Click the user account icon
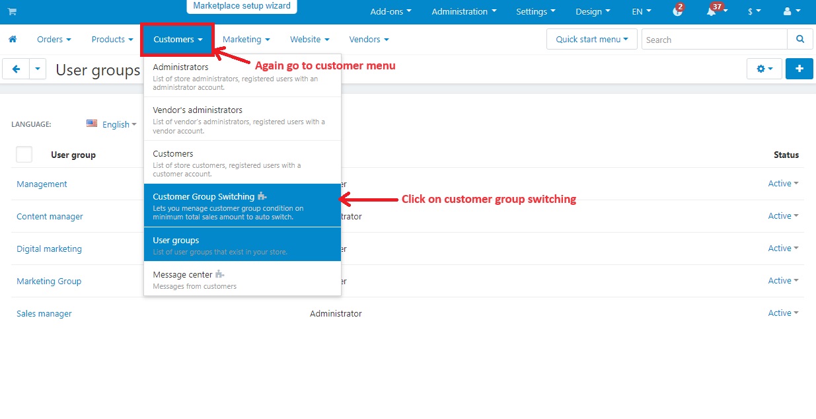 coord(790,12)
